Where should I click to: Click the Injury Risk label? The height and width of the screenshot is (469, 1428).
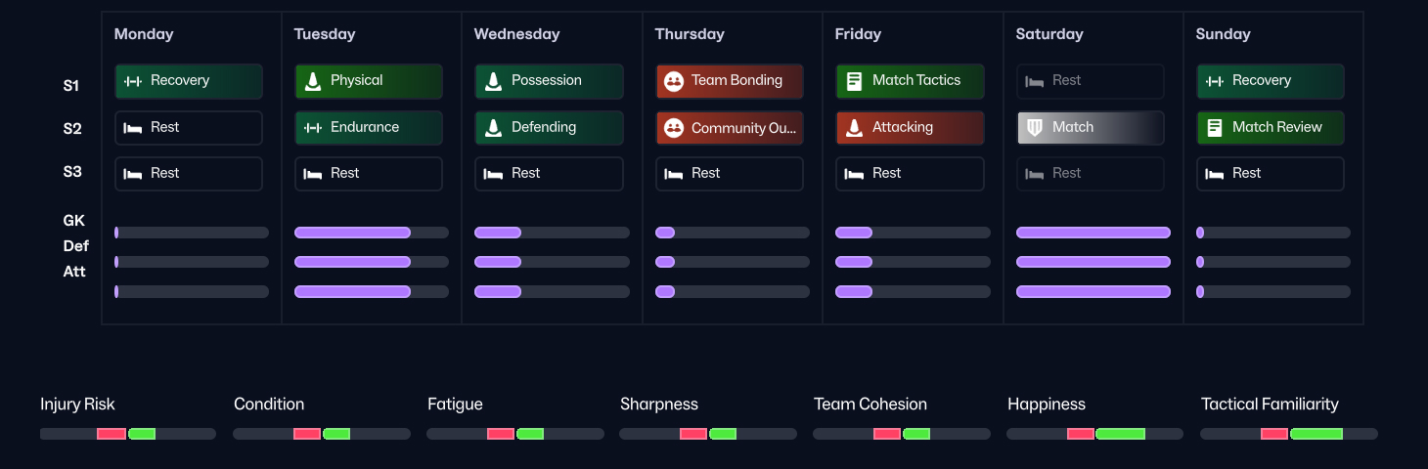(x=77, y=405)
